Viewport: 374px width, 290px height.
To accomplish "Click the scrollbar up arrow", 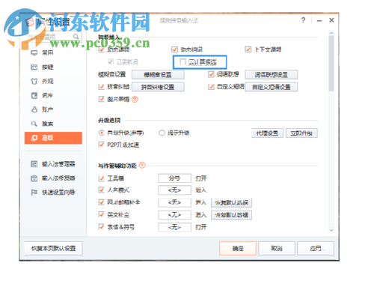I will coord(331,33).
